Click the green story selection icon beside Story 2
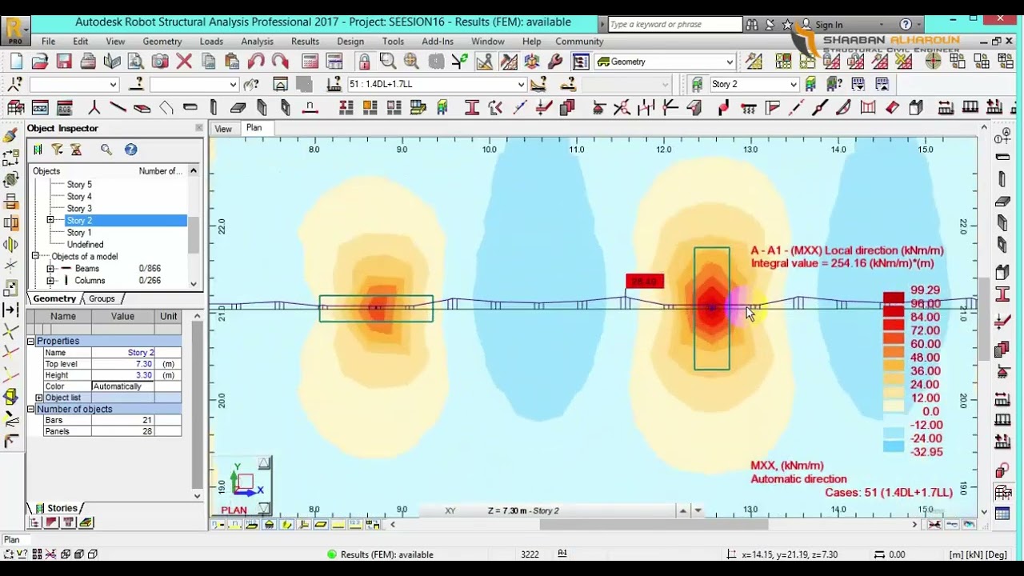This screenshot has height=576, width=1024. [x=697, y=84]
